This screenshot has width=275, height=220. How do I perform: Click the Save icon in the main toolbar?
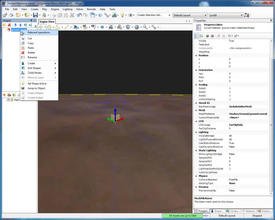pos(35,15)
